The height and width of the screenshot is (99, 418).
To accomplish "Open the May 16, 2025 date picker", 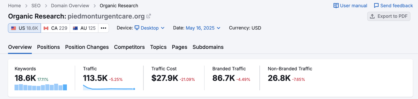I will pyautogui.click(x=203, y=28).
